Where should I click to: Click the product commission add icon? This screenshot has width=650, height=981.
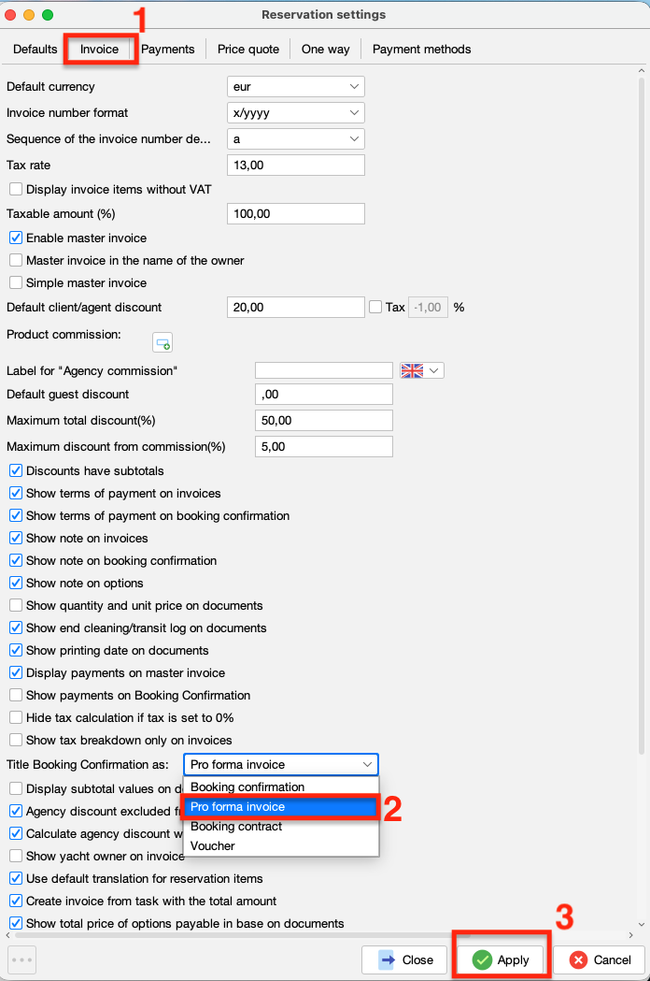click(x=162, y=343)
